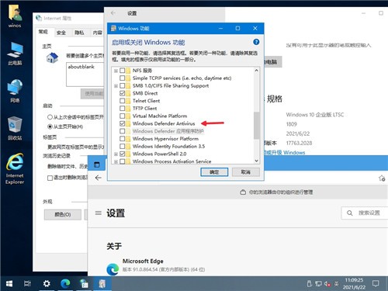Enable the Telnet Client checkbox
Viewport: 388px width, 291px height.
pyautogui.click(x=123, y=101)
